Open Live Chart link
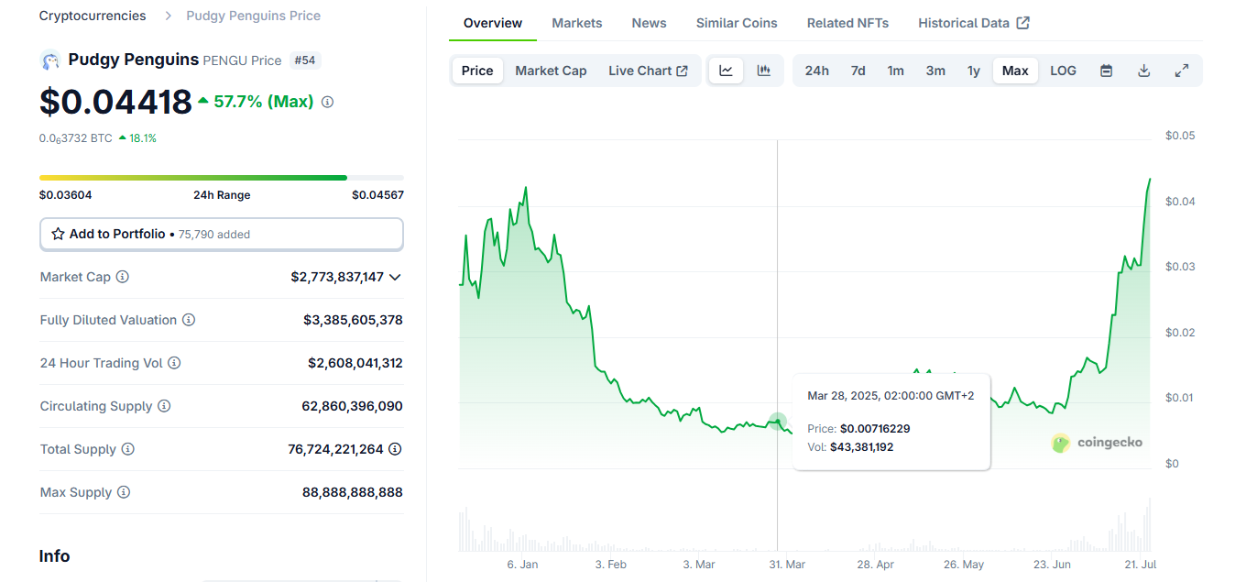This screenshot has width=1235, height=582. 648,71
